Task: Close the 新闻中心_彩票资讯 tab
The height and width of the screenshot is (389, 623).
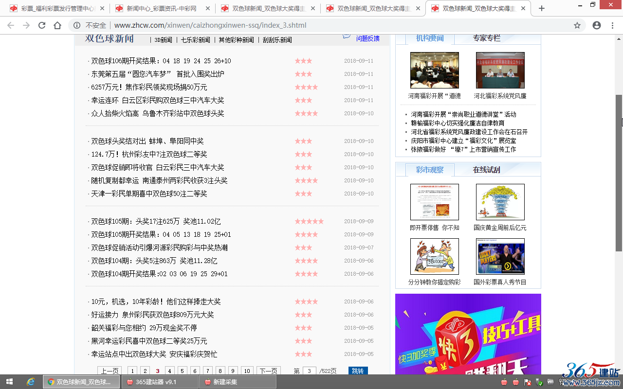Action: (207, 8)
